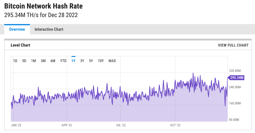Click the 295.34M current value flag
This screenshot has width=255, height=133.
pos(236,78)
